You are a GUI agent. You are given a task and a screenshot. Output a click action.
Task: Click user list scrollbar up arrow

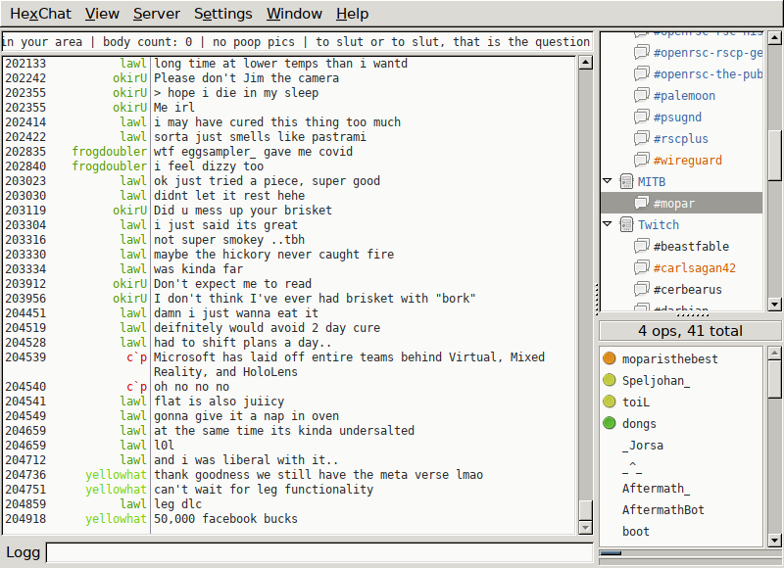[x=774, y=353]
